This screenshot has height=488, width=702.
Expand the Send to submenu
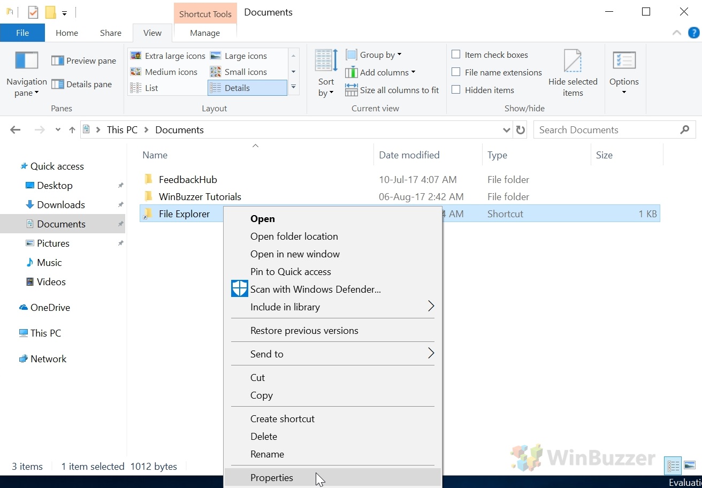(x=333, y=354)
